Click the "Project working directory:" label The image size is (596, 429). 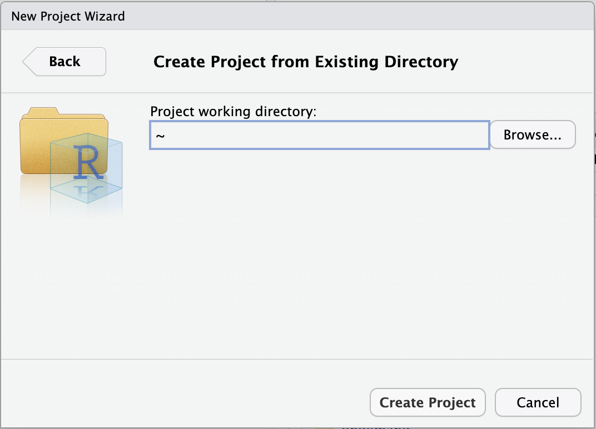(x=233, y=112)
